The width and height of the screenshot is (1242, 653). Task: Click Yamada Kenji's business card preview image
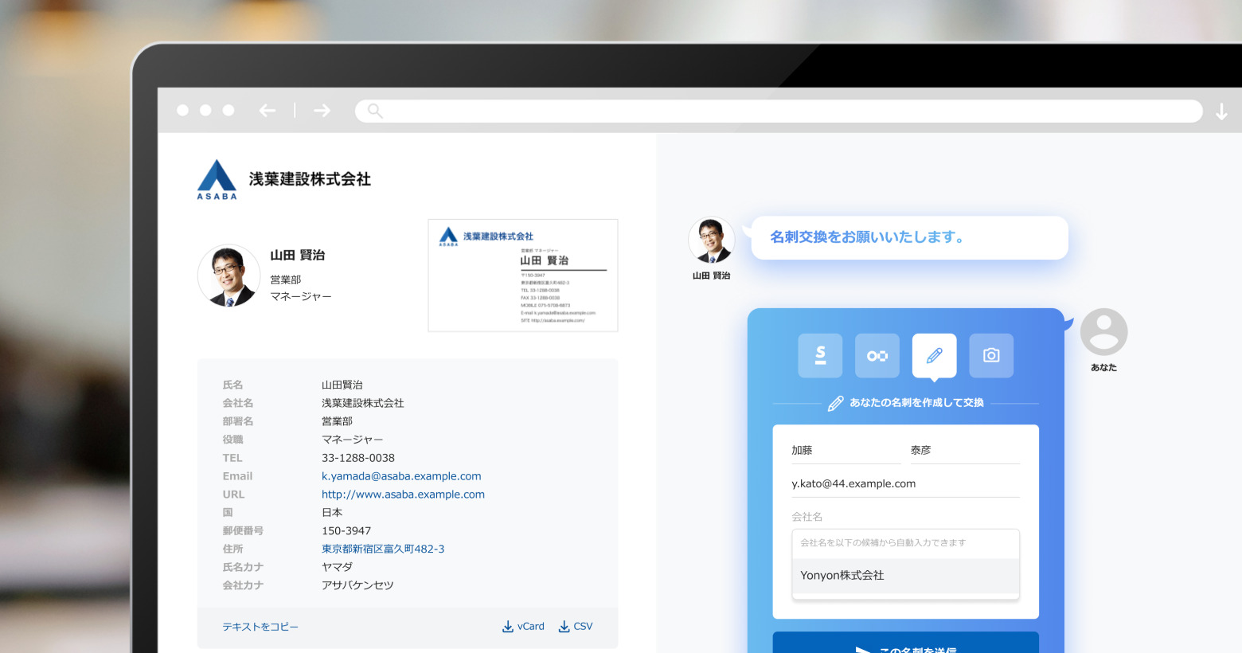[x=522, y=275]
